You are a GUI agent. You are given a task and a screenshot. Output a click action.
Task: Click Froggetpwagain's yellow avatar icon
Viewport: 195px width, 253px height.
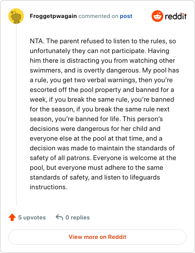[16, 16]
